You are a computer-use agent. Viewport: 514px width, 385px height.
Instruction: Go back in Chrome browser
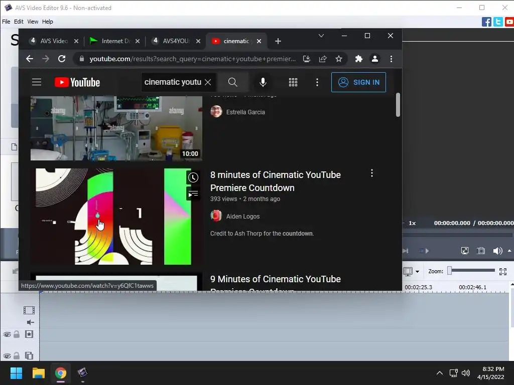pos(30,59)
